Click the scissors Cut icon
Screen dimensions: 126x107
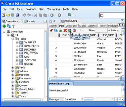36,15
